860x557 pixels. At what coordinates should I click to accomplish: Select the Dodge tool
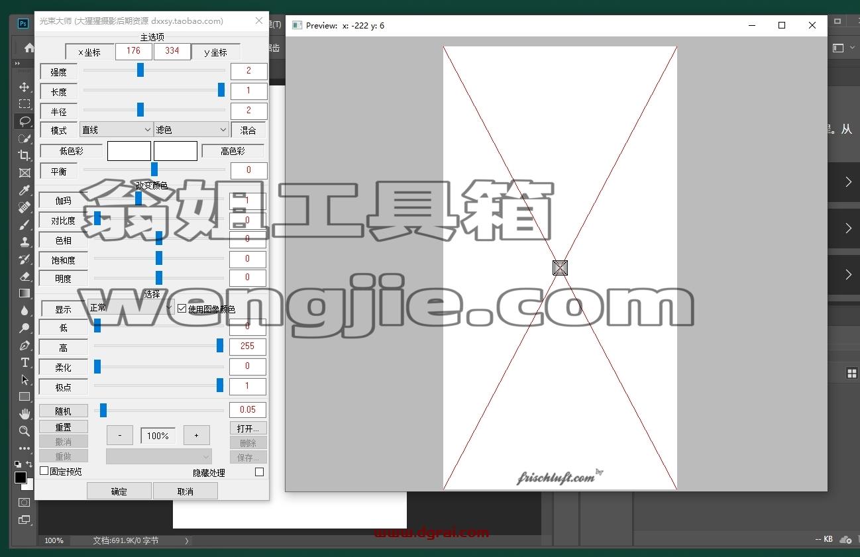pyautogui.click(x=25, y=328)
